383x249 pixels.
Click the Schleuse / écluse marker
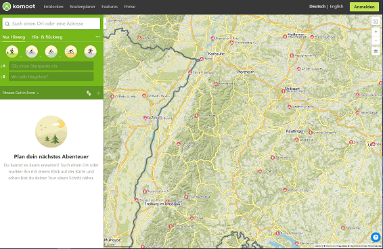144,95
